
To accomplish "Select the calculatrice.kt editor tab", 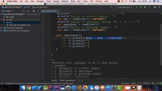I will tap(50, 11).
